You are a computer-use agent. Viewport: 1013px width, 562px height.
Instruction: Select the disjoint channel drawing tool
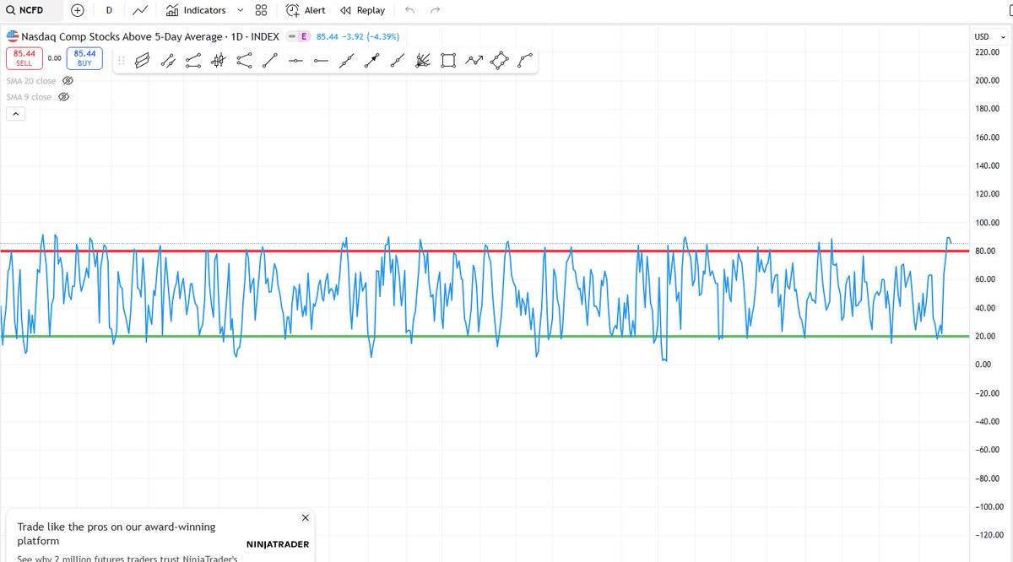pyautogui.click(x=193, y=61)
